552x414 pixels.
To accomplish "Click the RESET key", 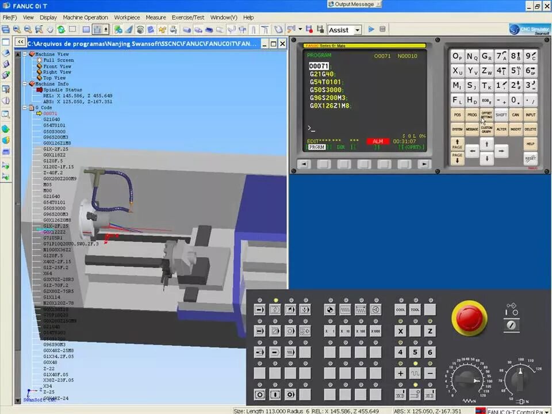I will coord(530,158).
